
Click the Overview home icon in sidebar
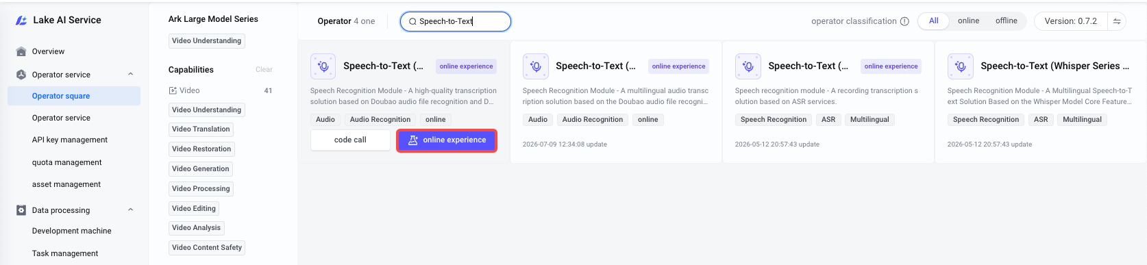pyautogui.click(x=21, y=51)
